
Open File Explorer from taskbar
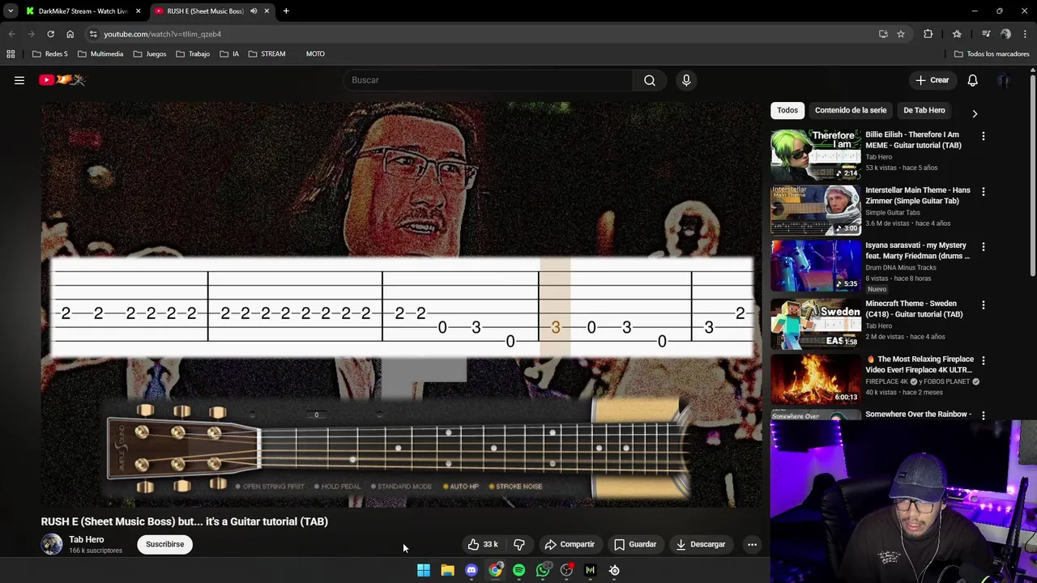[447, 571]
